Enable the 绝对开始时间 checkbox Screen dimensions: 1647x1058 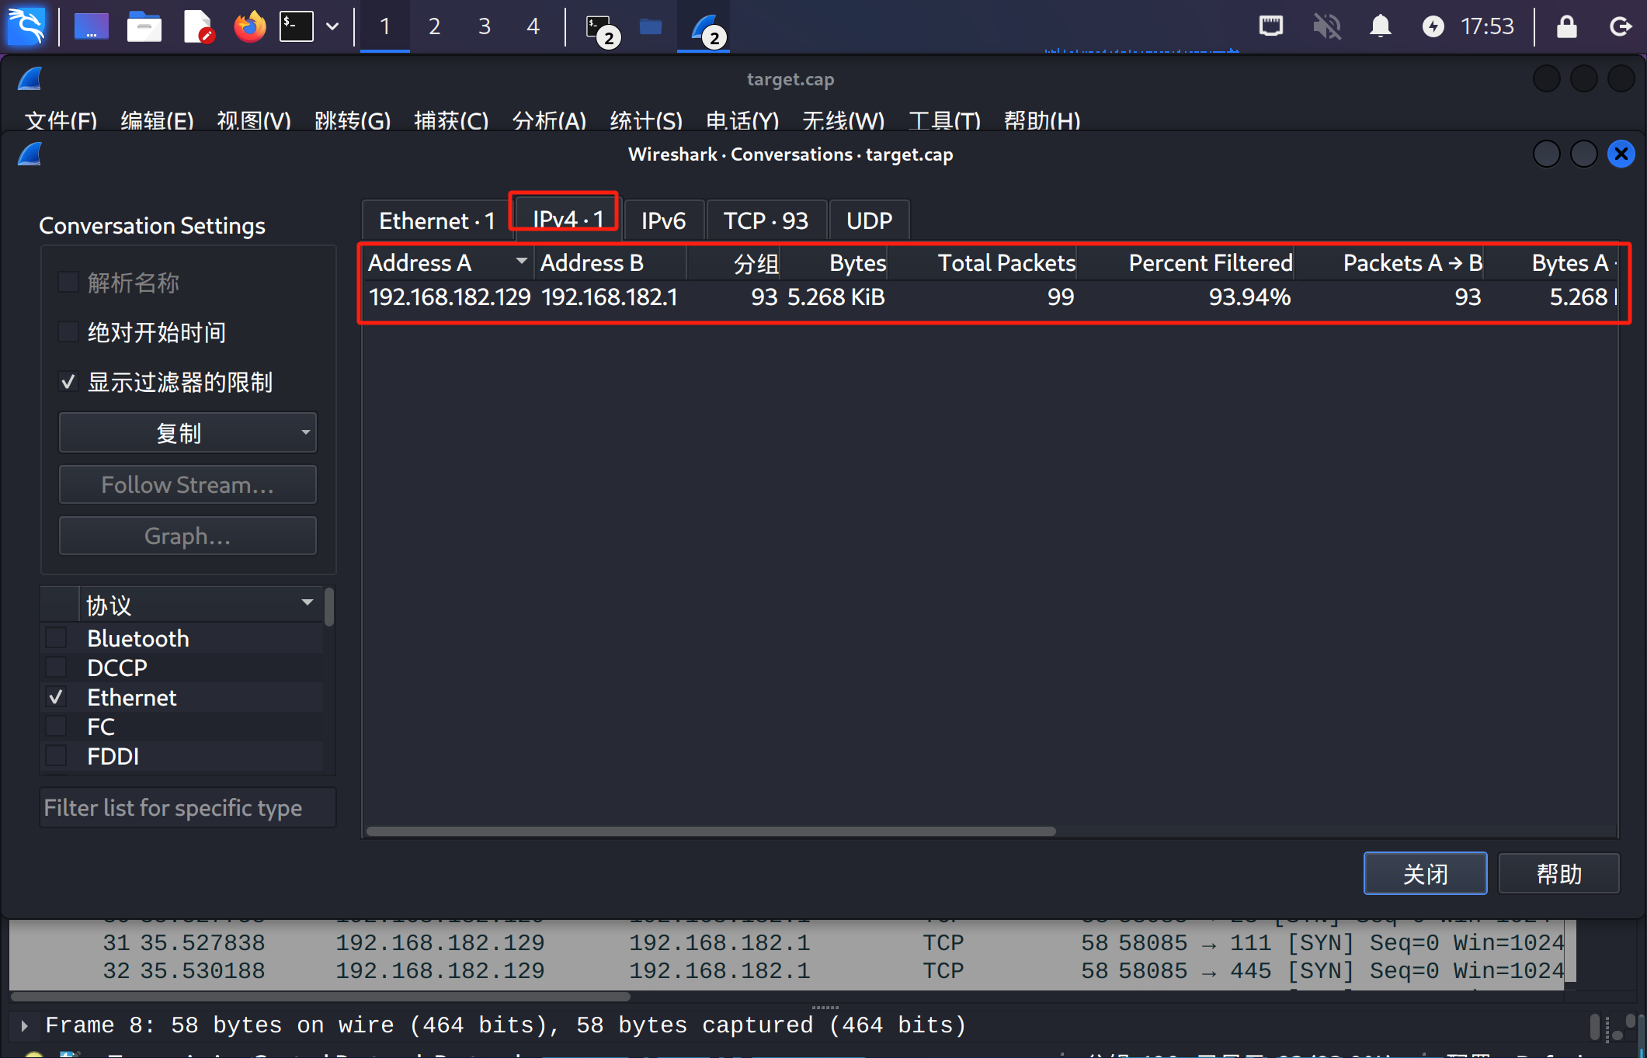68,332
